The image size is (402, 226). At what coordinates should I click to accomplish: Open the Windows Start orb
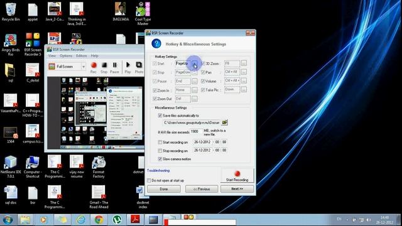(8, 220)
